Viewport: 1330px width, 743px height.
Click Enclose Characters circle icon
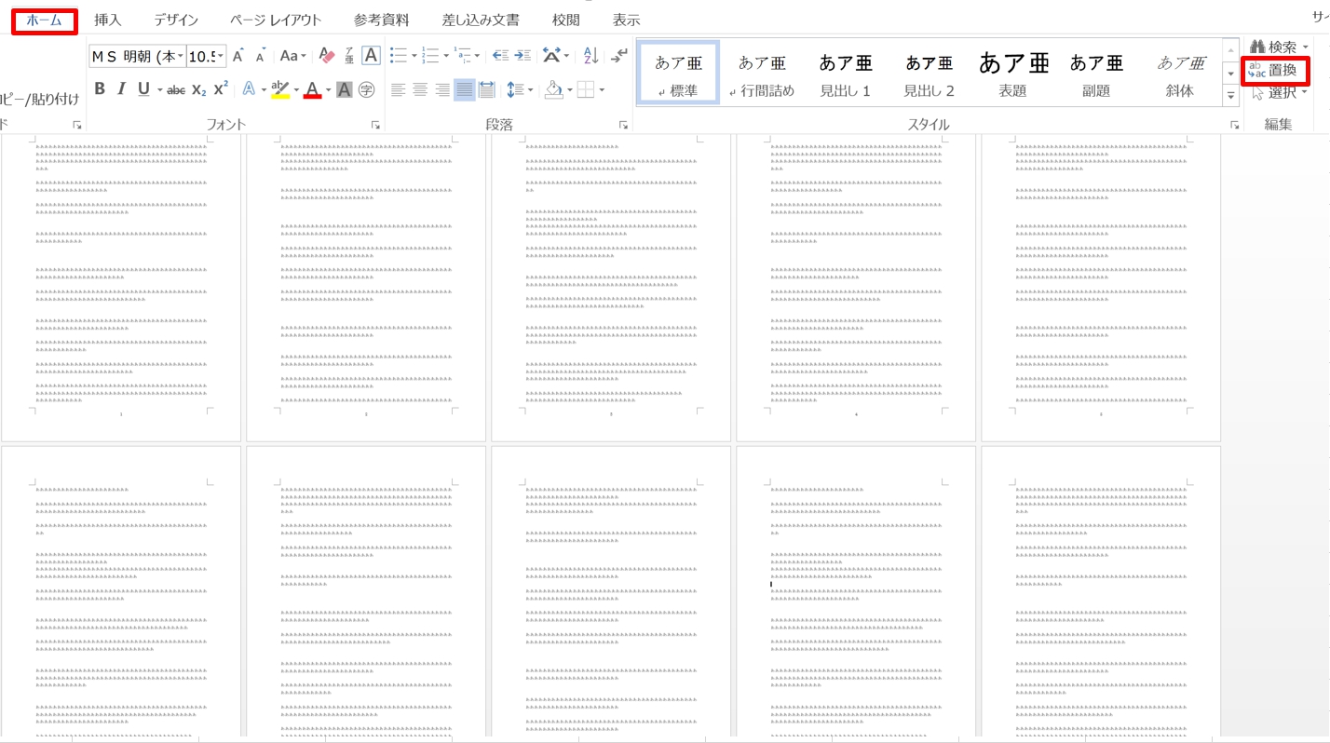tap(366, 89)
